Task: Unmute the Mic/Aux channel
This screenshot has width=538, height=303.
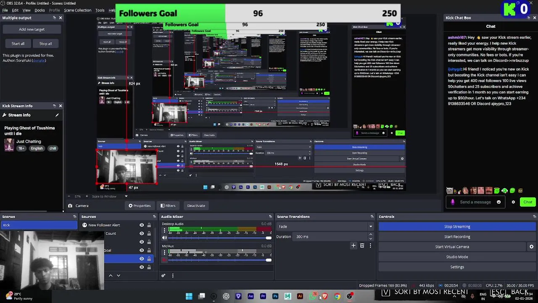Action: [x=164, y=260]
